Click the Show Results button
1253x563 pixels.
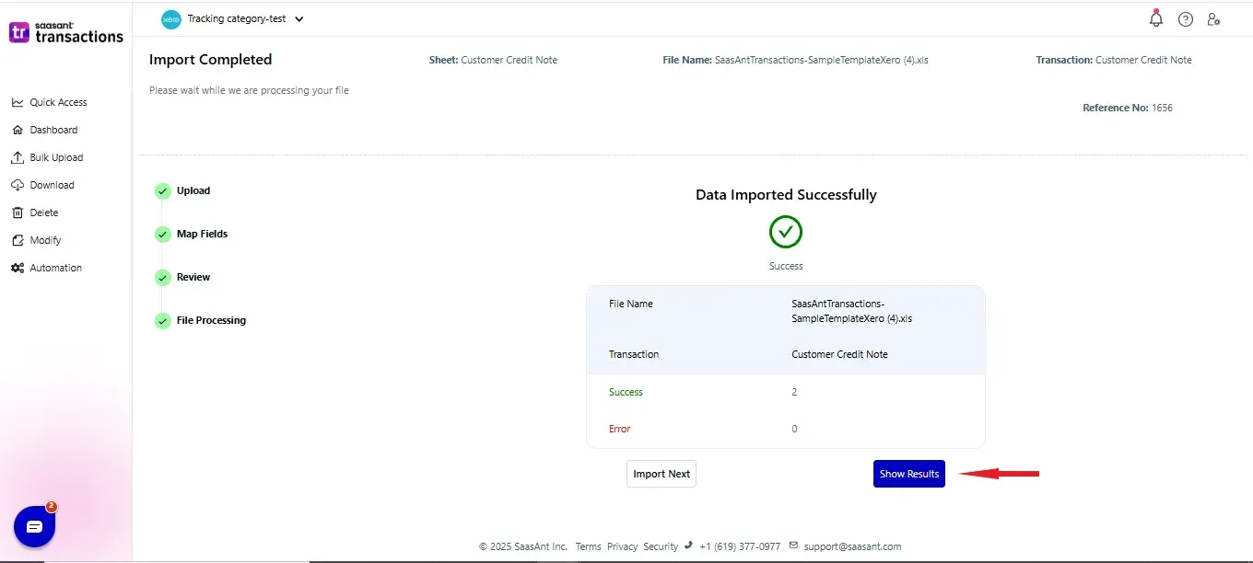[909, 474]
